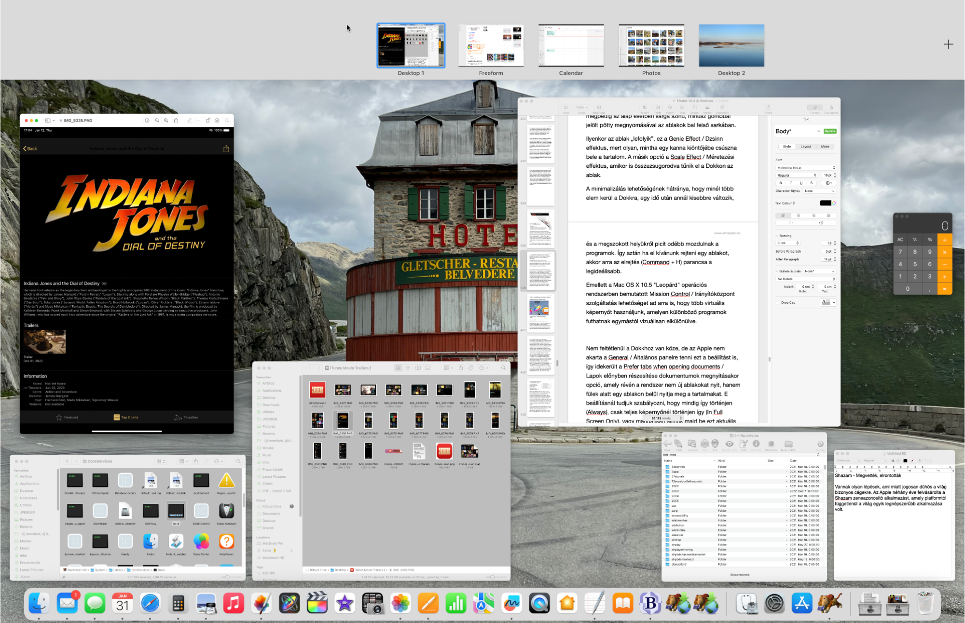This screenshot has height=623, width=965.
Task: Launch App Store from the Dock
Action: pyautogui.click(x=802, y=603)
